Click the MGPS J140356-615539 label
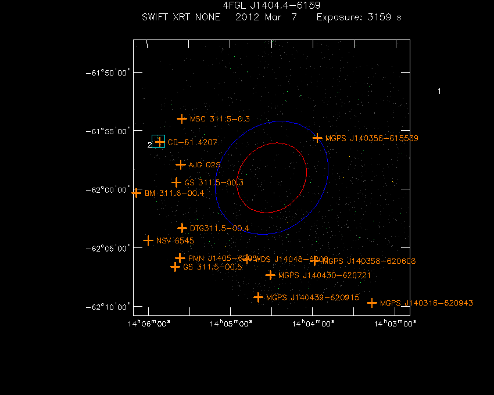This screenshot has height=395, width=494. pyautogui.click(x=372, y=138)
